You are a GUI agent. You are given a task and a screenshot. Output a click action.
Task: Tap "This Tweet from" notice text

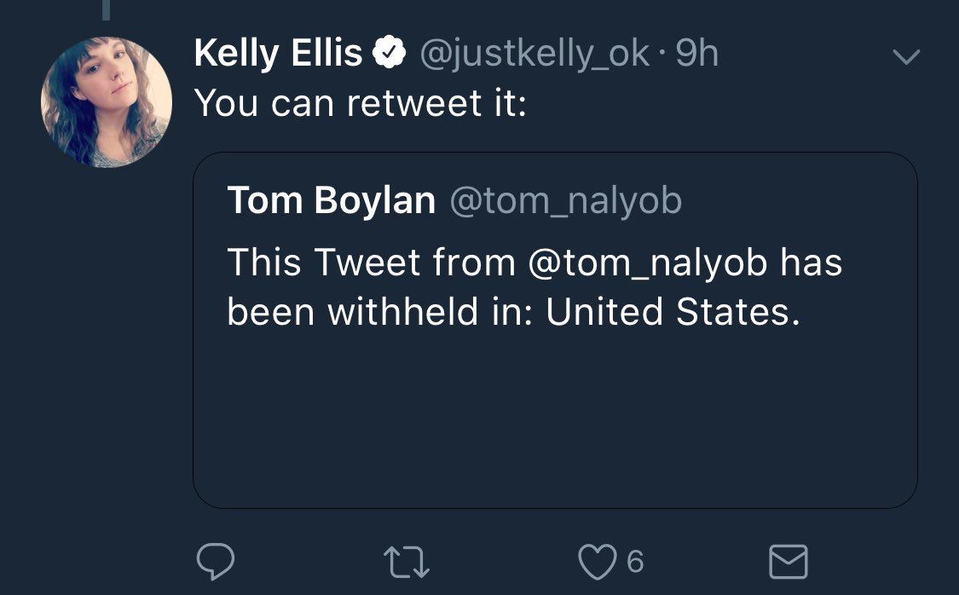[x=372, y=263]
